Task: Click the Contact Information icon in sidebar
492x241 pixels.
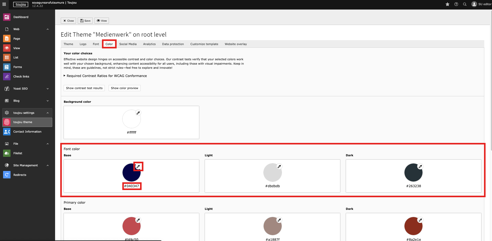Action: click(x=7, y=132)
